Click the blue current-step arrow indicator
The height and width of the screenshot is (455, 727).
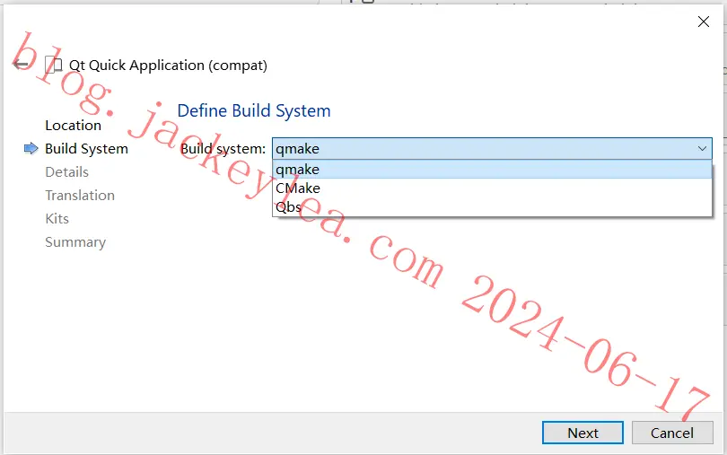31,148
